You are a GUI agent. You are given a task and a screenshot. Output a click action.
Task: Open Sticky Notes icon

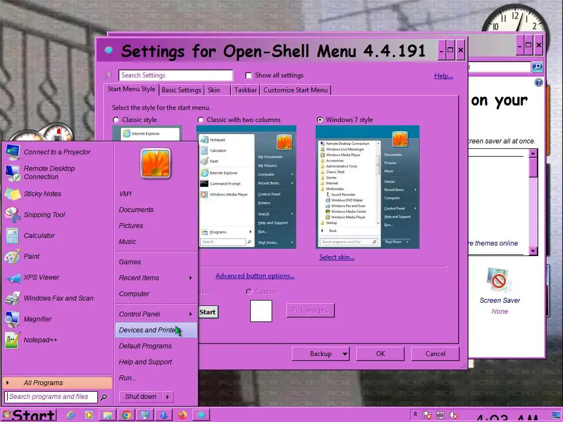point(13,194)
